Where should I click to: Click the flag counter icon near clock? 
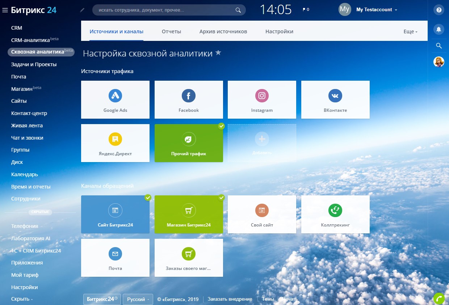(306, 10)
